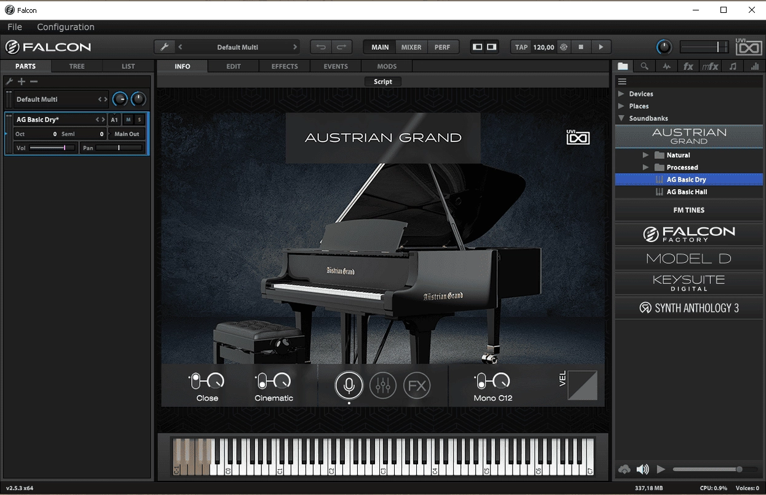Toggle the tempo sync icon next to 120,00
This screenshot has height=495, width=766.
tap(564, 47)
